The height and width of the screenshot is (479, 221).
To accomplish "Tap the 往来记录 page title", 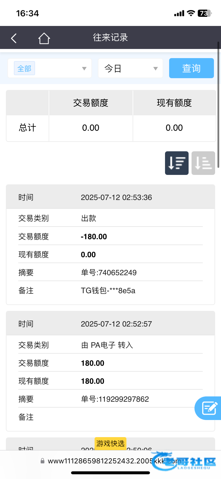I will click(111, 37).
